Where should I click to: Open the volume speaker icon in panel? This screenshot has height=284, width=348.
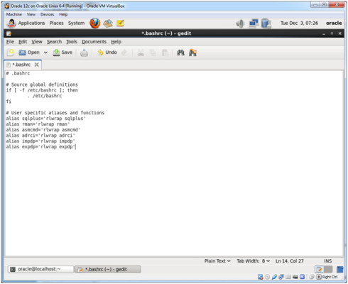[x=240, y=23]
